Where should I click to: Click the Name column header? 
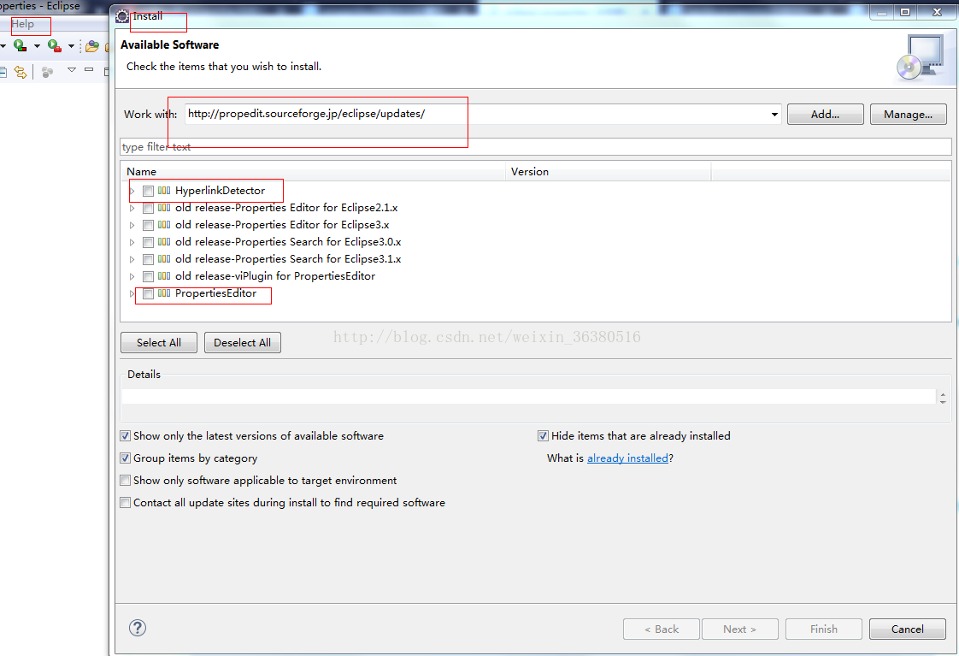tap(313, 172)
